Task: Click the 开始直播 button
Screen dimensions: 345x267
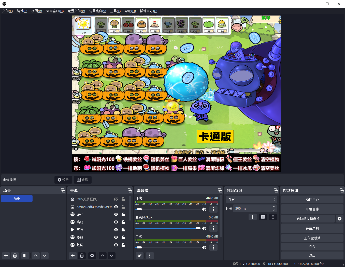Action: (312, 209)
